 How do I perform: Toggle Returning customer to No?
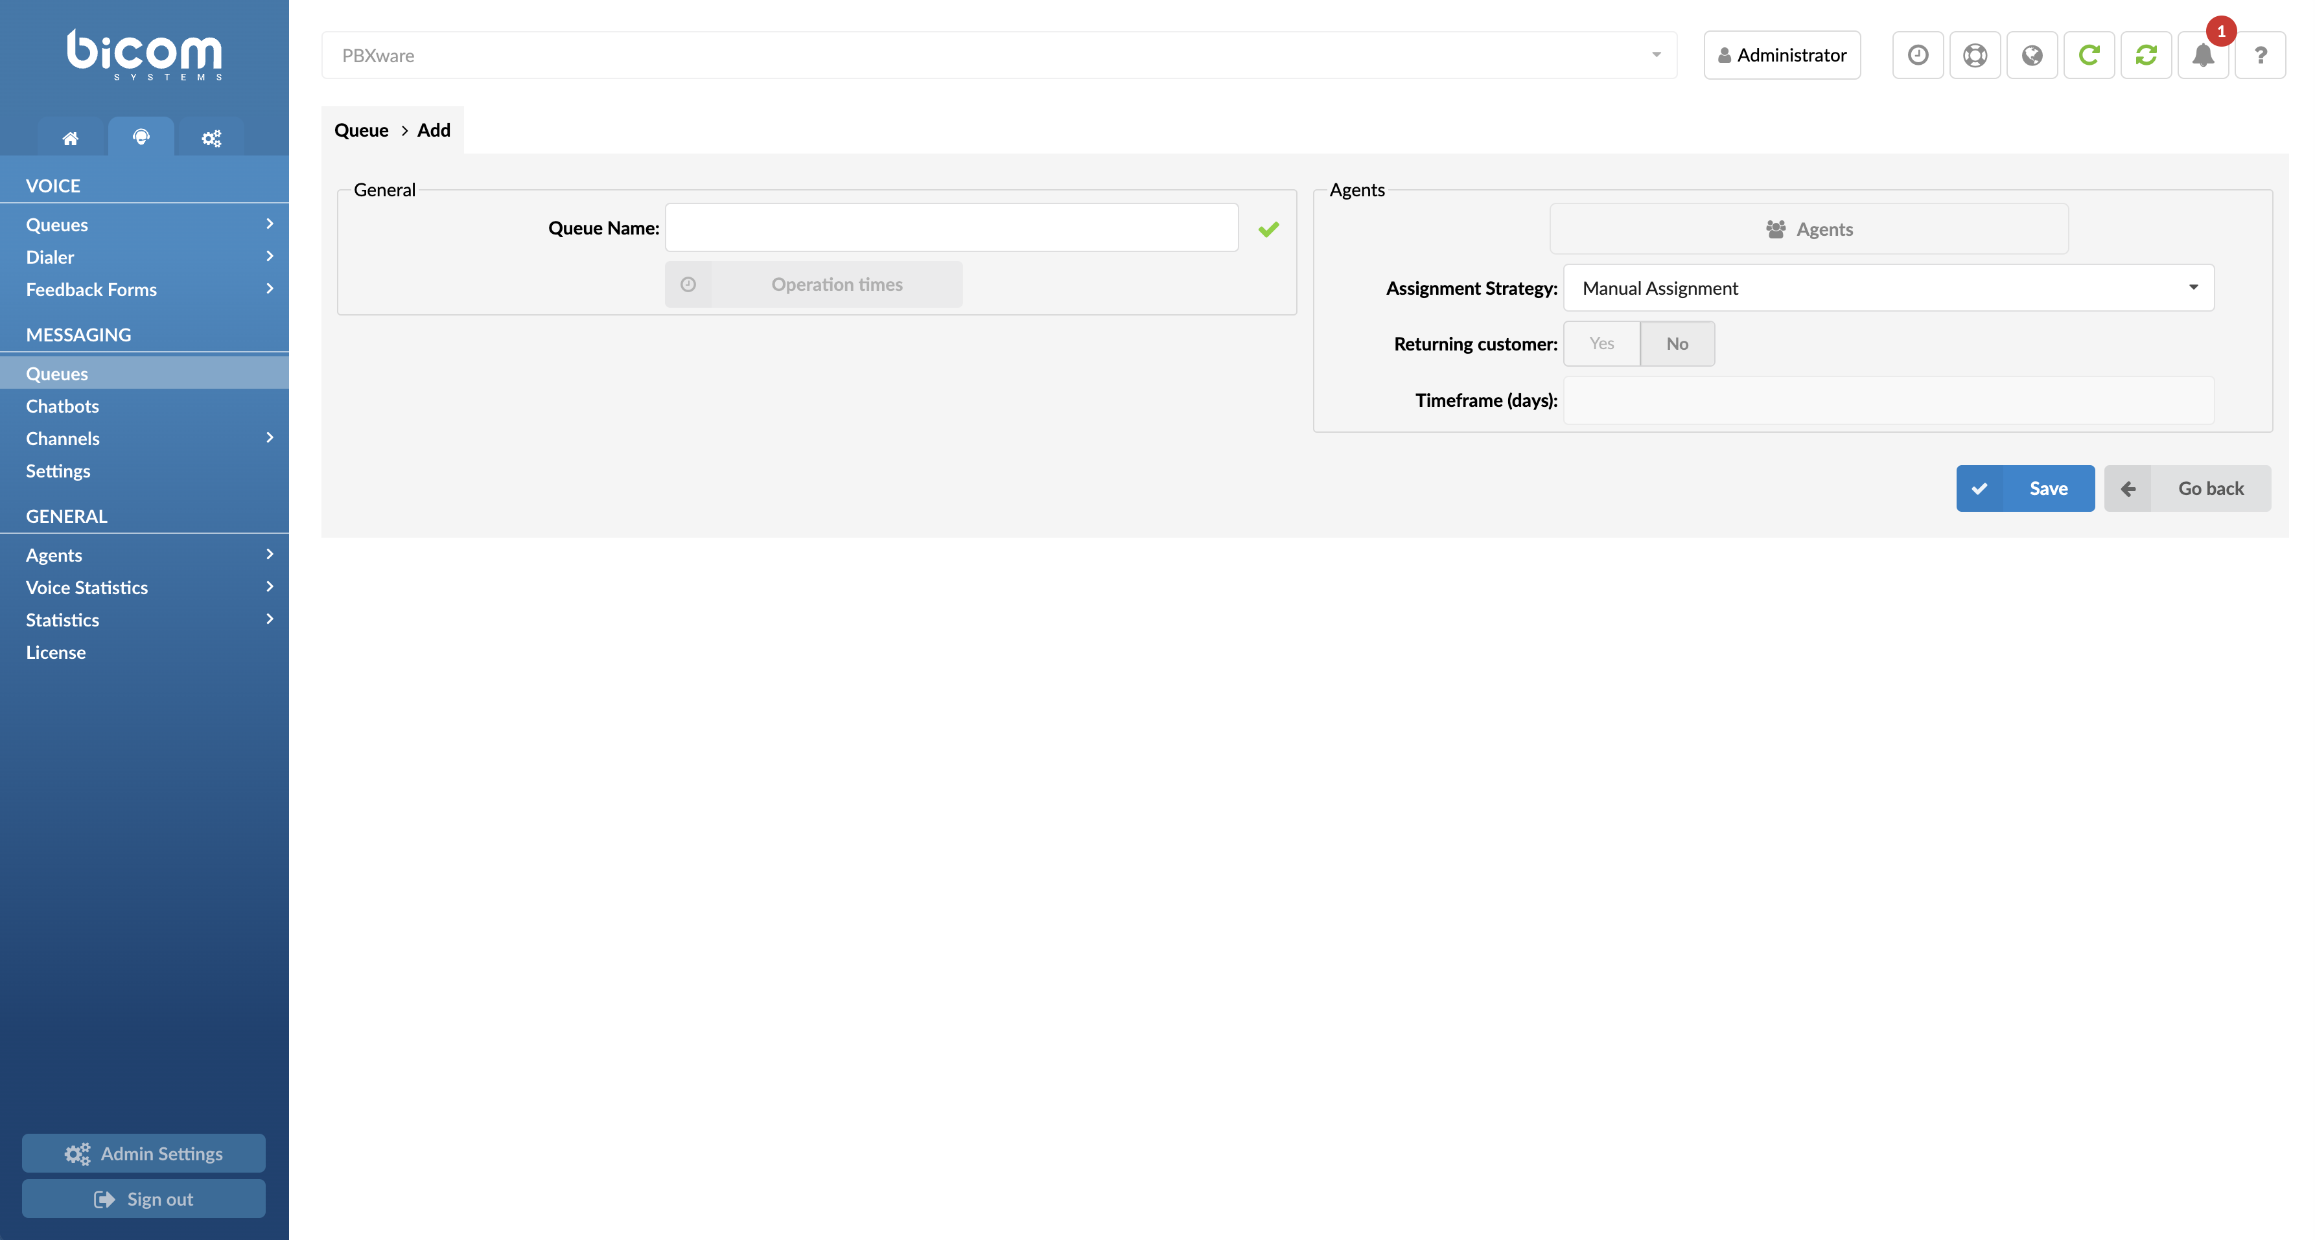[1678, 343]
